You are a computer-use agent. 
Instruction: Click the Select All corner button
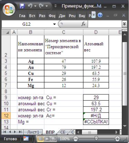click(x=6, y=32)
